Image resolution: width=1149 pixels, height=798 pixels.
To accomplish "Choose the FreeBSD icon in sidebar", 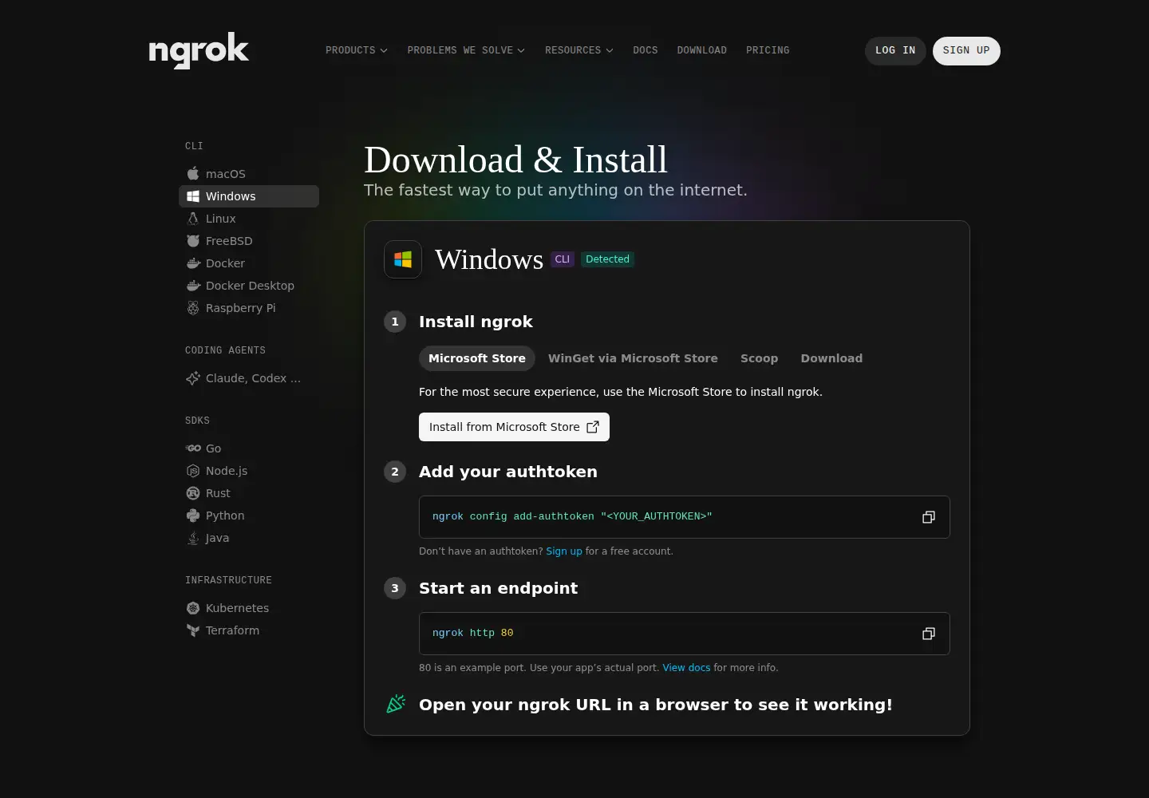I will click(x=193, y=240).
